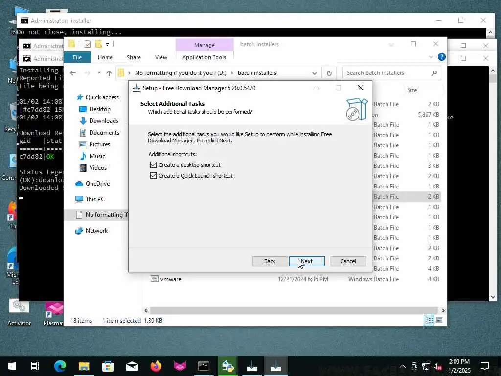Image resolution: width=501 pixels, height=376 pixels.
Task: Open Explorer help icon
Action: pyautogui.click(x=442, y=57)
